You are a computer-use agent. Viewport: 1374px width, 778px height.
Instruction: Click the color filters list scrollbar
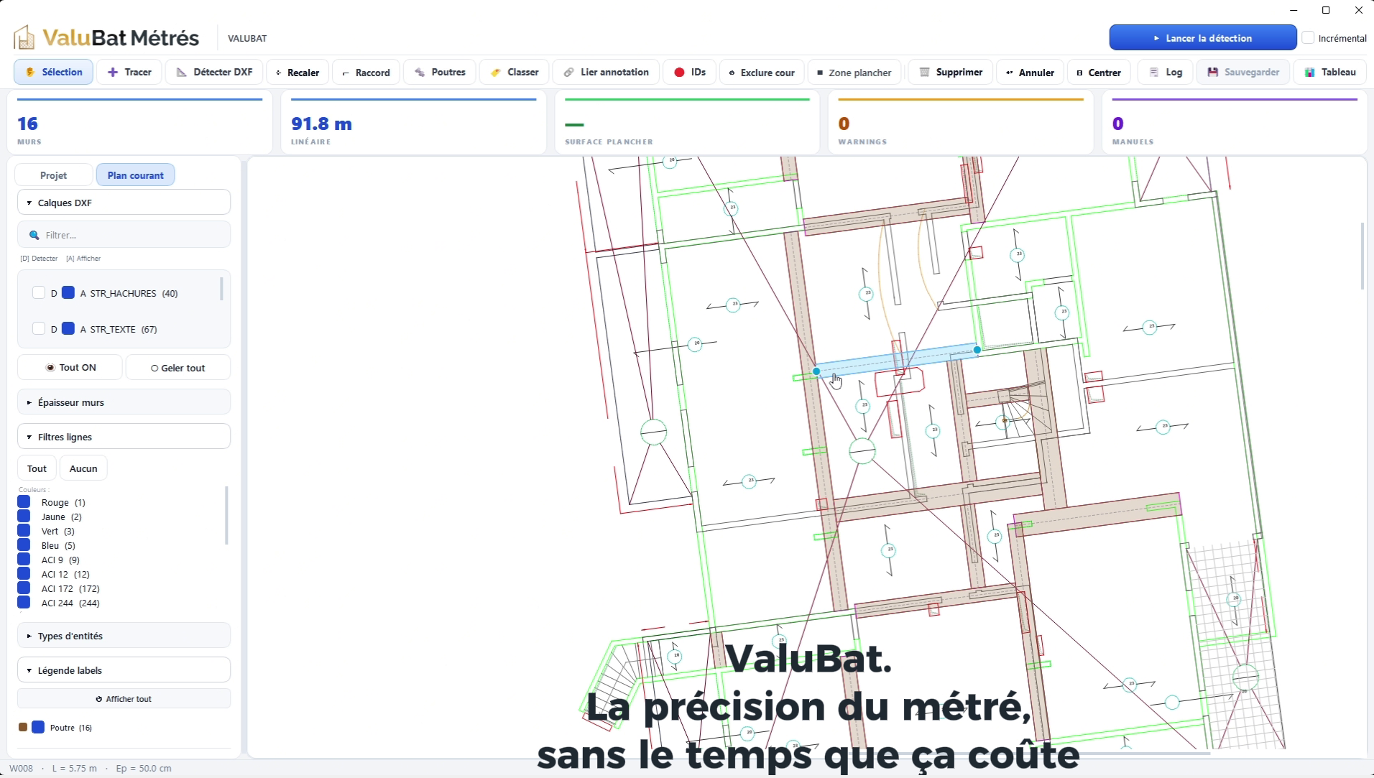[226, 516]
